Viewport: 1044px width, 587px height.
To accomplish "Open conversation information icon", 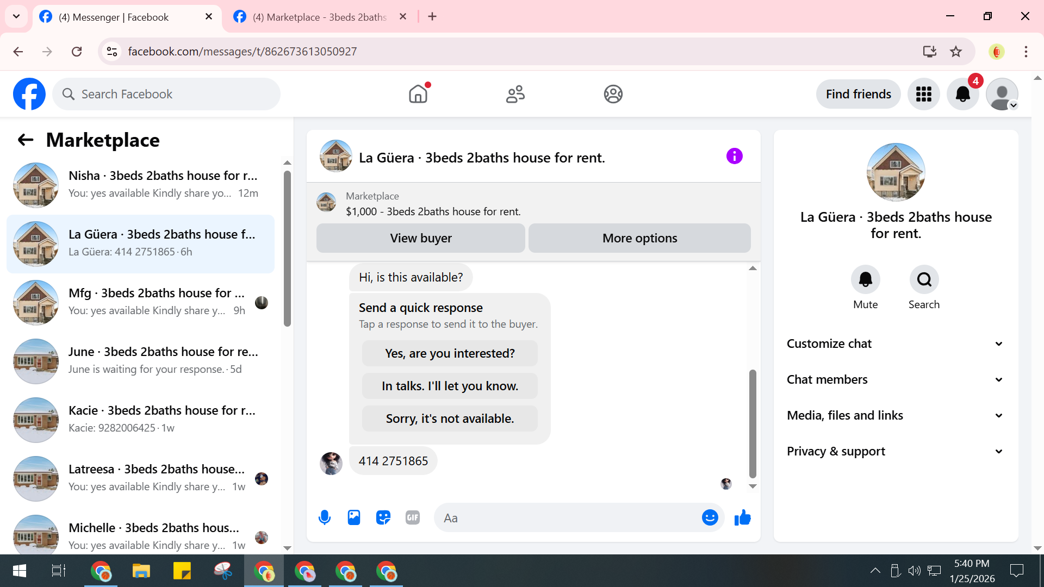I will click(x=734, y=157).
